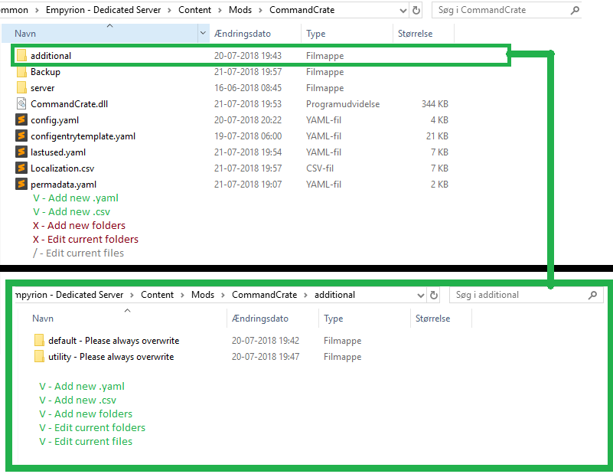Select the lastused.yaml file icon

pos(21,152)
